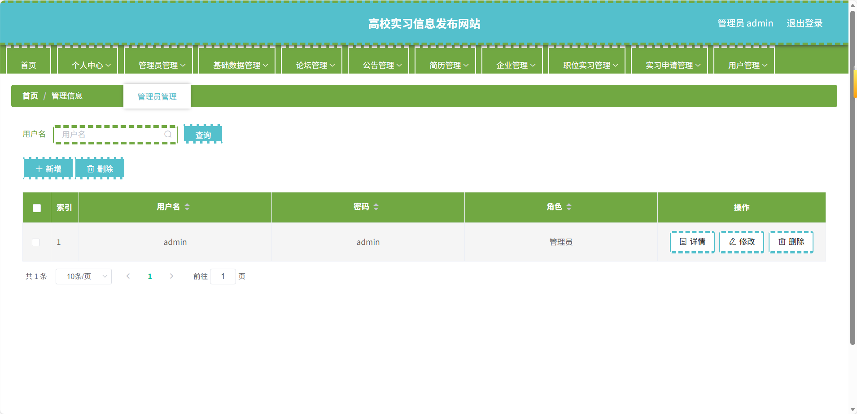This screenshot has height=414, width=857.
Task: Open the 10条/页 page size dropdown
Action: coord(83,276)
